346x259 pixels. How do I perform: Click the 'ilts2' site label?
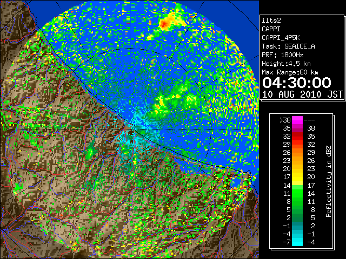pos(271,21)
